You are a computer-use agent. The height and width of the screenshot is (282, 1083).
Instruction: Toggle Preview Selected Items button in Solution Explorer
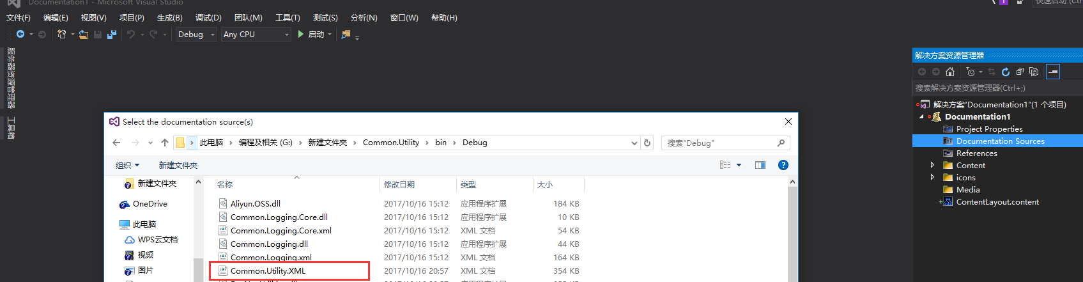tap(1053, 72)
